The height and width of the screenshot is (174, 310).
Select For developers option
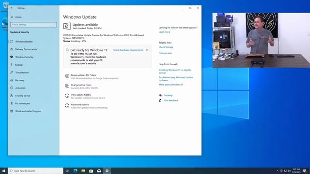point(23,103)
